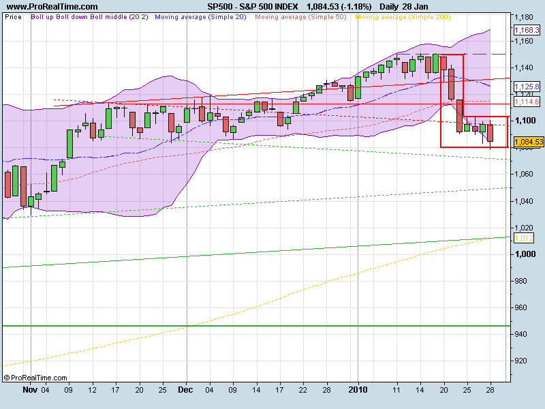The height and width of the screenshot is (409, 545).
Task: Click the 25 date label in November
Action: click(x=162, y=390)
